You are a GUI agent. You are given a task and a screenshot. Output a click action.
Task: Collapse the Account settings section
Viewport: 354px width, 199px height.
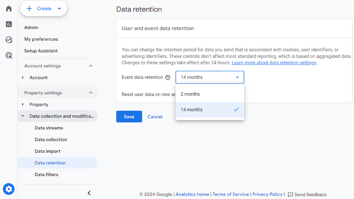(x=91, y=66)
